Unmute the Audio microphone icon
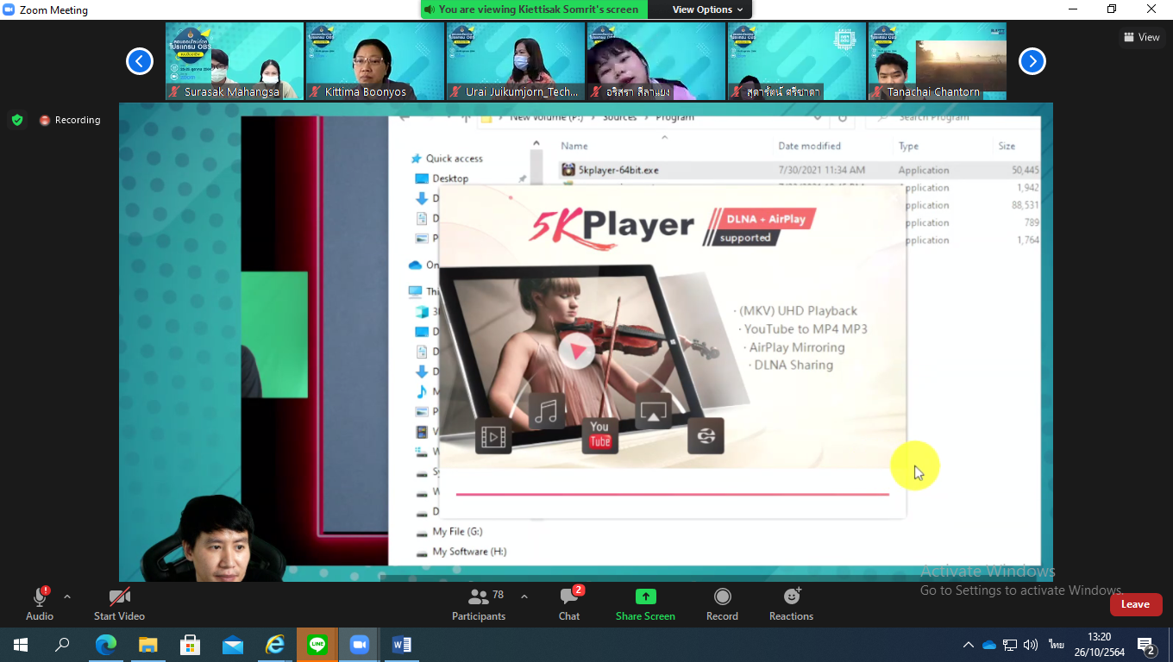The width and height of the screenshot is (1173, 662). click(40, 596)
